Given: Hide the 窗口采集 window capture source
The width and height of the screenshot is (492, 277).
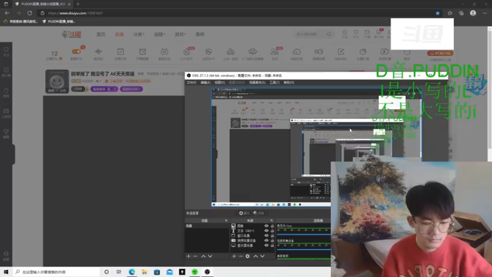Looking at the screenshot, I should point(266,236).
